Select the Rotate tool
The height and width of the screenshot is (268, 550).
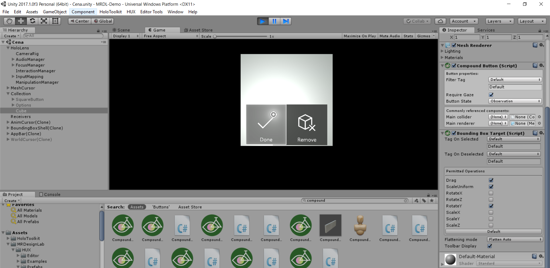[32, 21]
